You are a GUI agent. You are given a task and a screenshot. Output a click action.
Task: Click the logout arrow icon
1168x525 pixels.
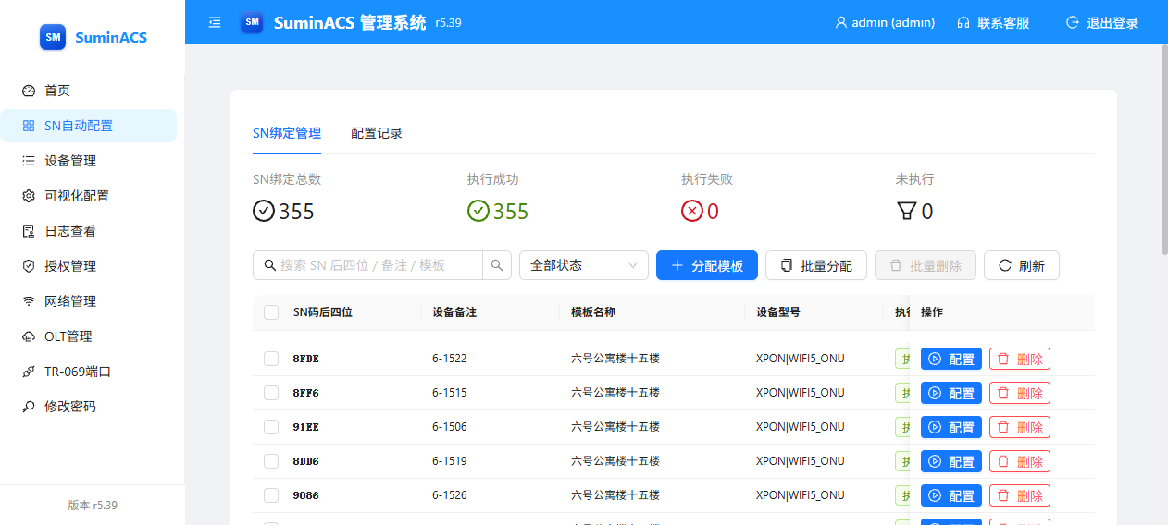tap(1073, 22)
